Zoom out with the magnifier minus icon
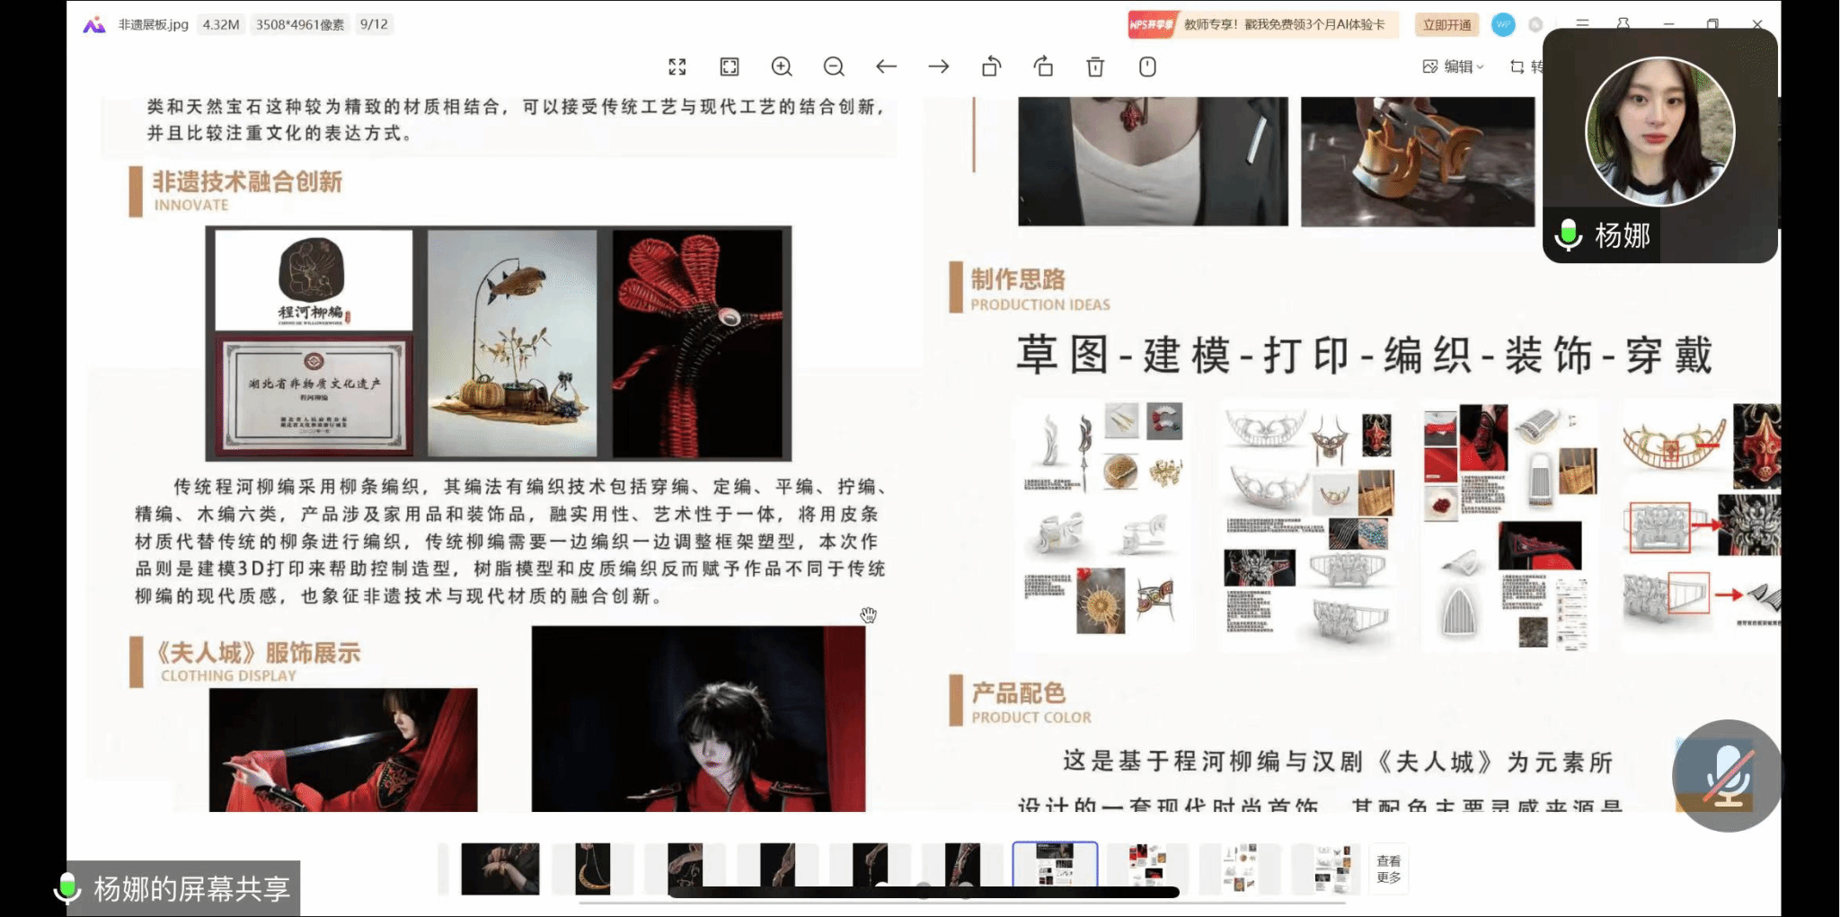Viewport: 1840px width, 917px height. point(834,66)
